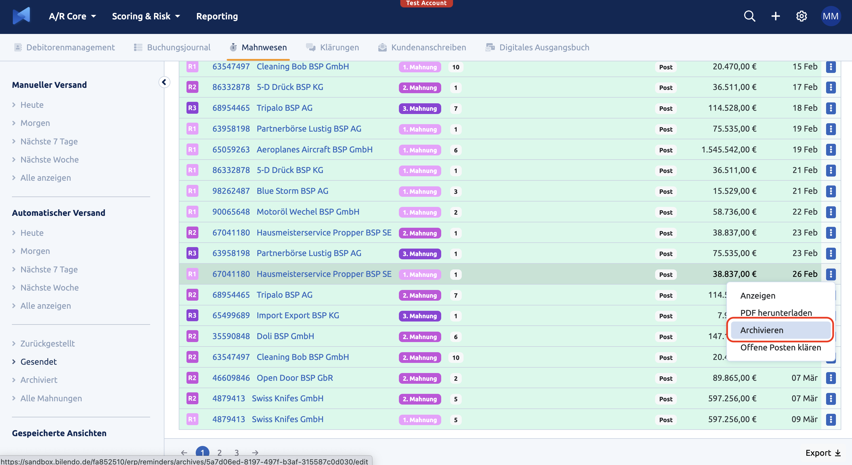Open three-dot menu for Open Door BSP GbR row
The height and width of the screenshot is (465, 852).
click(831, 378)
